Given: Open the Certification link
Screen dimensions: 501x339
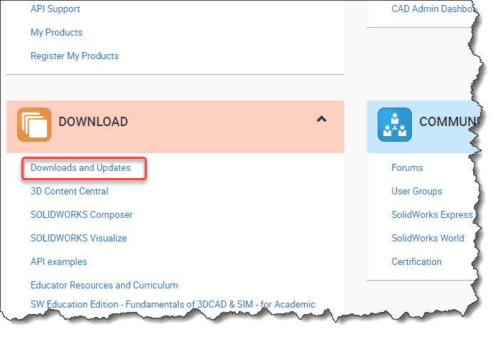Looking at the screenshot, I should (x=416, y=261).
